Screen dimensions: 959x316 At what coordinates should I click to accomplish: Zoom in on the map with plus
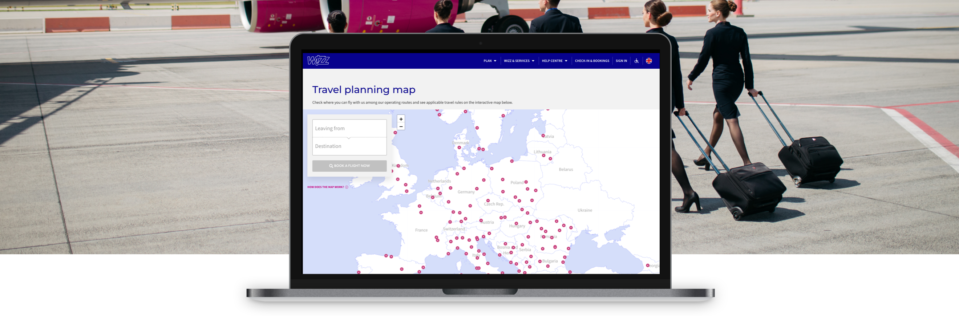401,119
